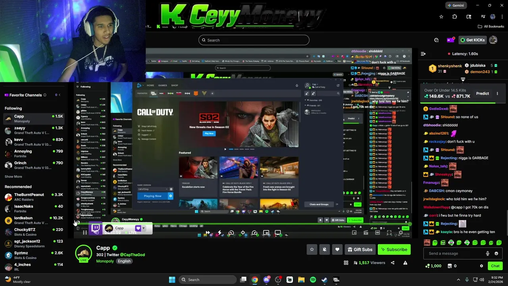The height and width of the screenshot is (286, 508).
Task: Bookmark this page with the star icon
Action: [441, 17]
